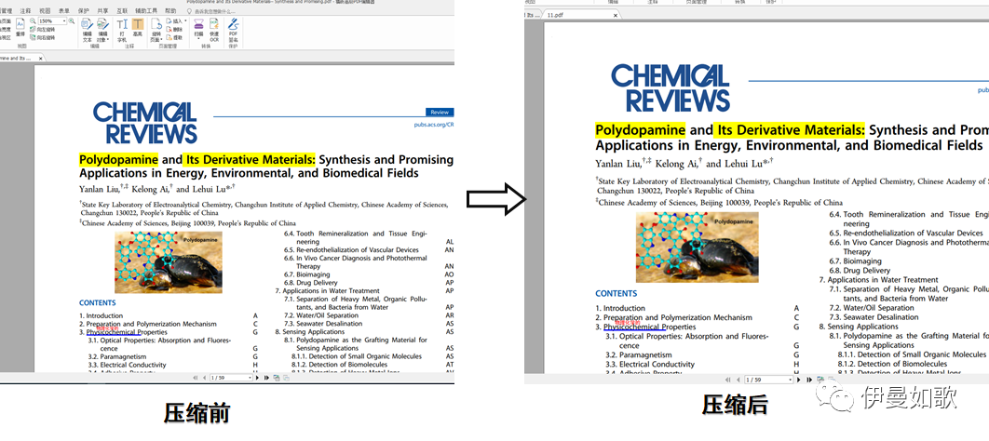Click the 删除 (Delete) page icon

[170, 29]
